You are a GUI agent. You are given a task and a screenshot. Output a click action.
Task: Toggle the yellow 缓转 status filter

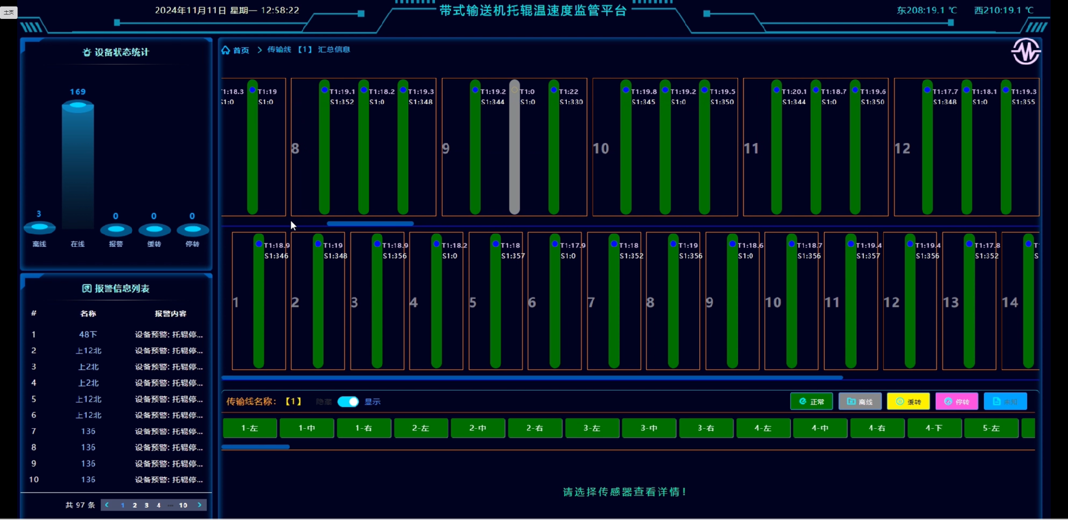pos(908,402)
